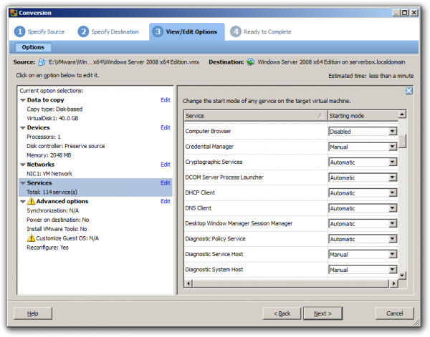
Task: Click the vertical scrollbar thumb
Action: pyautogui.click(x=402, y=141)
